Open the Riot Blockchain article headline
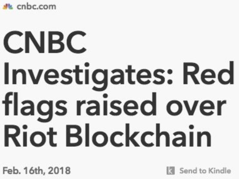239x179 pixels. click(118, 88)
